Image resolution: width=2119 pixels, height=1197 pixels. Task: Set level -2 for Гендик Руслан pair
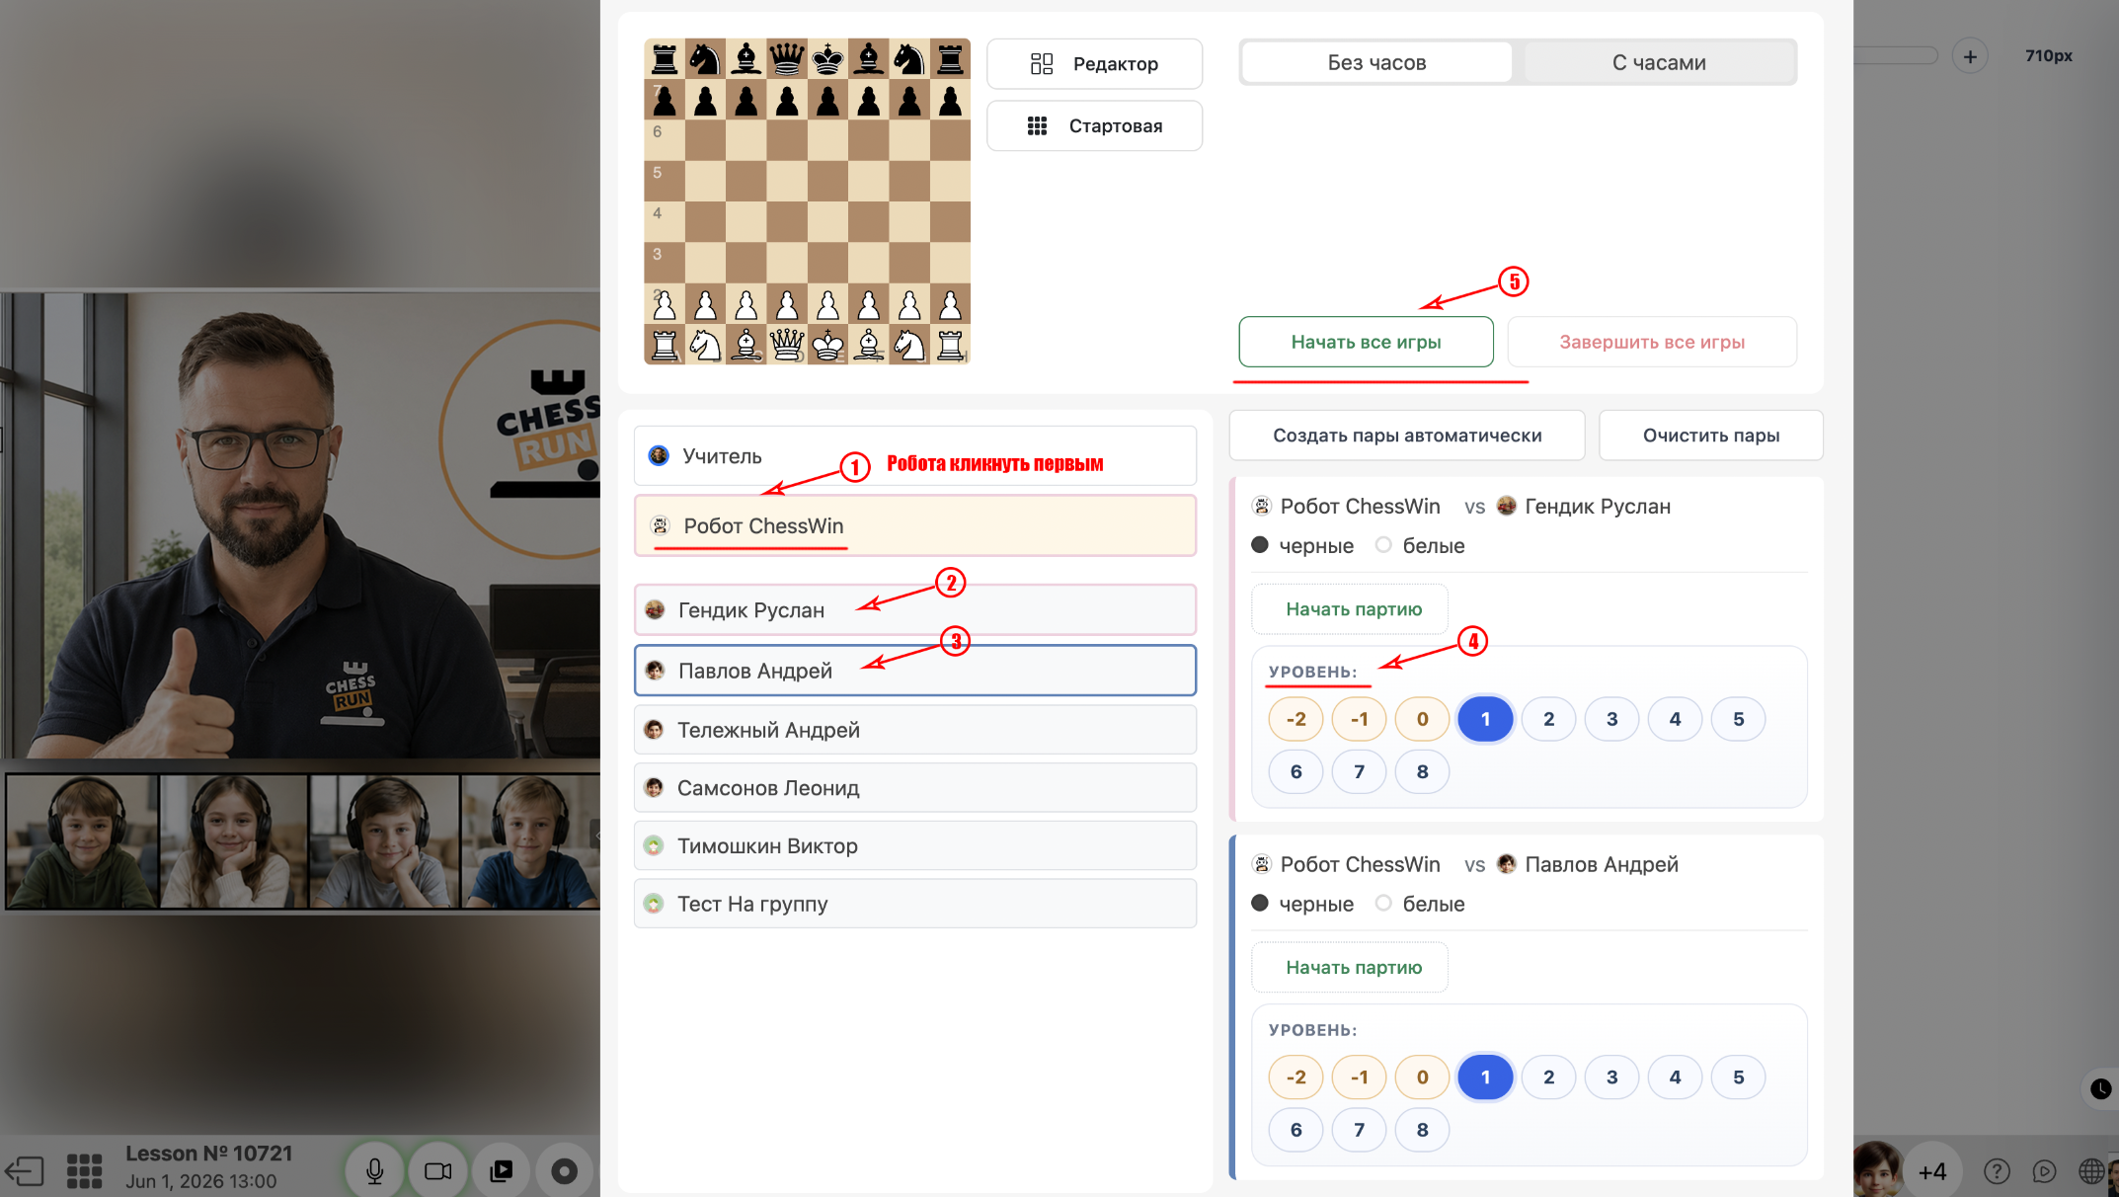[x=1295, y=719]
